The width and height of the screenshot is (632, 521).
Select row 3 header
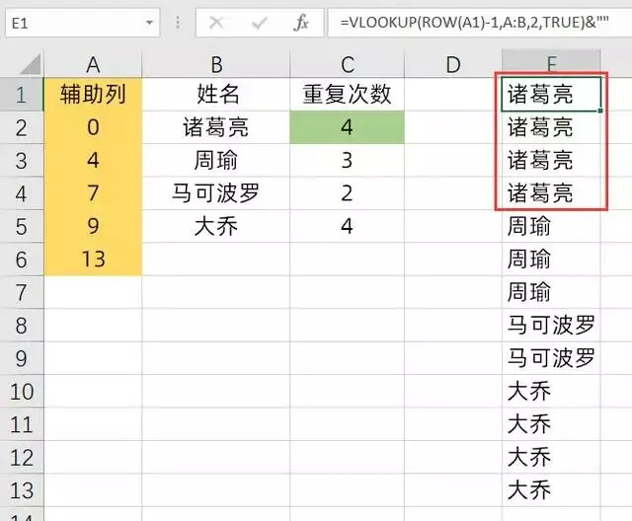pos(22,161)
